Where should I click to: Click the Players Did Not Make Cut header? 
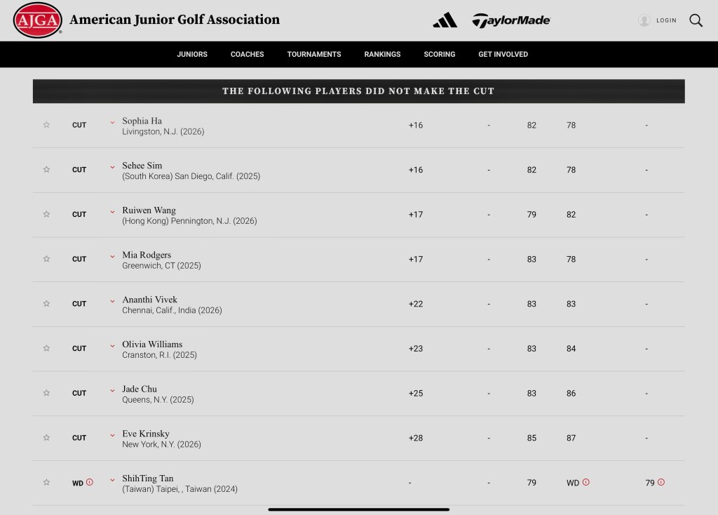coord(358,91)
